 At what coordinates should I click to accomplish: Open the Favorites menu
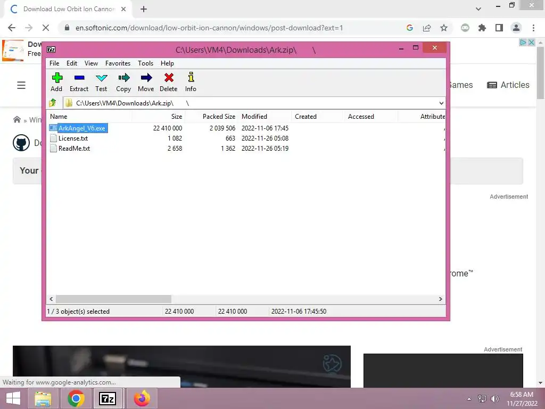[x=118, y=63]
